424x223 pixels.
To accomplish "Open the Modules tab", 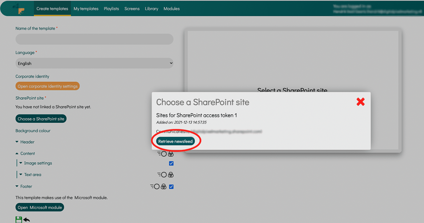I will click(x=171, y=9).
